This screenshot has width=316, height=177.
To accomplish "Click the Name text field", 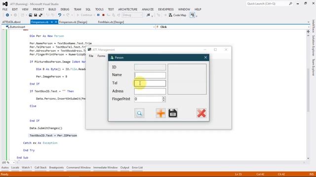I will pyautogui.click(x=150, y=75).
